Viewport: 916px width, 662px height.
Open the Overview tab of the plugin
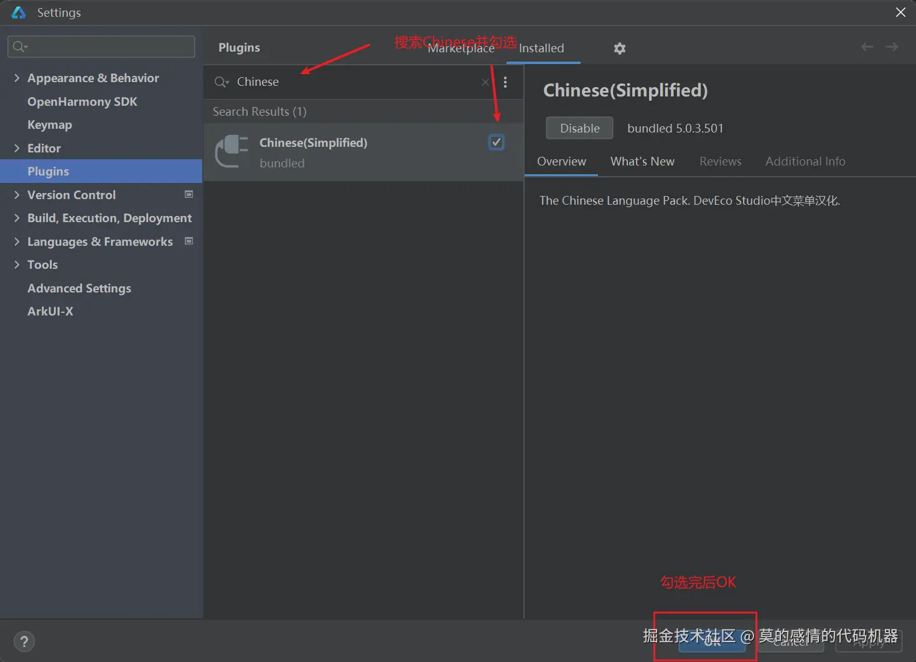coord(561,162)
